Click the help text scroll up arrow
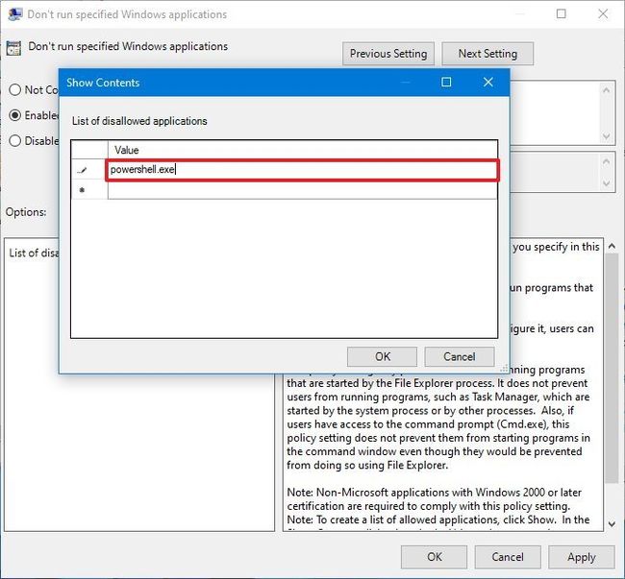 click(x=612, y=247)
